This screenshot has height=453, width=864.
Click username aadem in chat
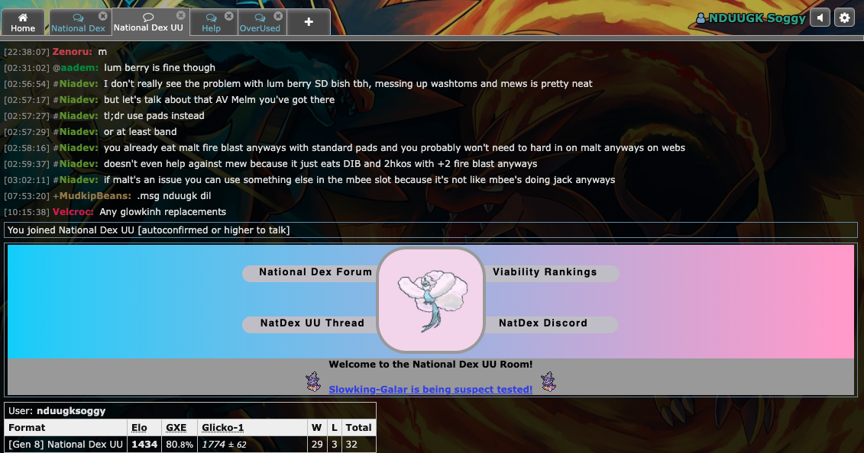pos(79,68)
